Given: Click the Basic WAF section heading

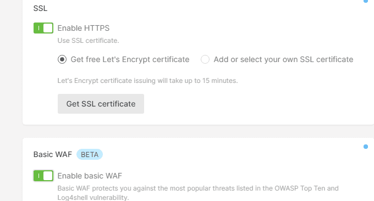Looking at the screenshot, I should 53,154.
